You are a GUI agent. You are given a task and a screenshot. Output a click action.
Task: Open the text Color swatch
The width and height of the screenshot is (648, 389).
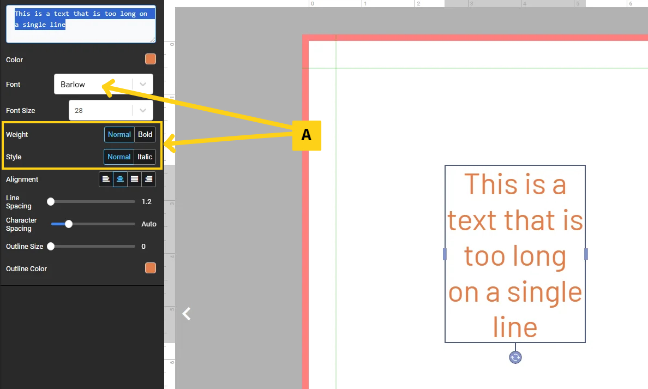(151, 59)
